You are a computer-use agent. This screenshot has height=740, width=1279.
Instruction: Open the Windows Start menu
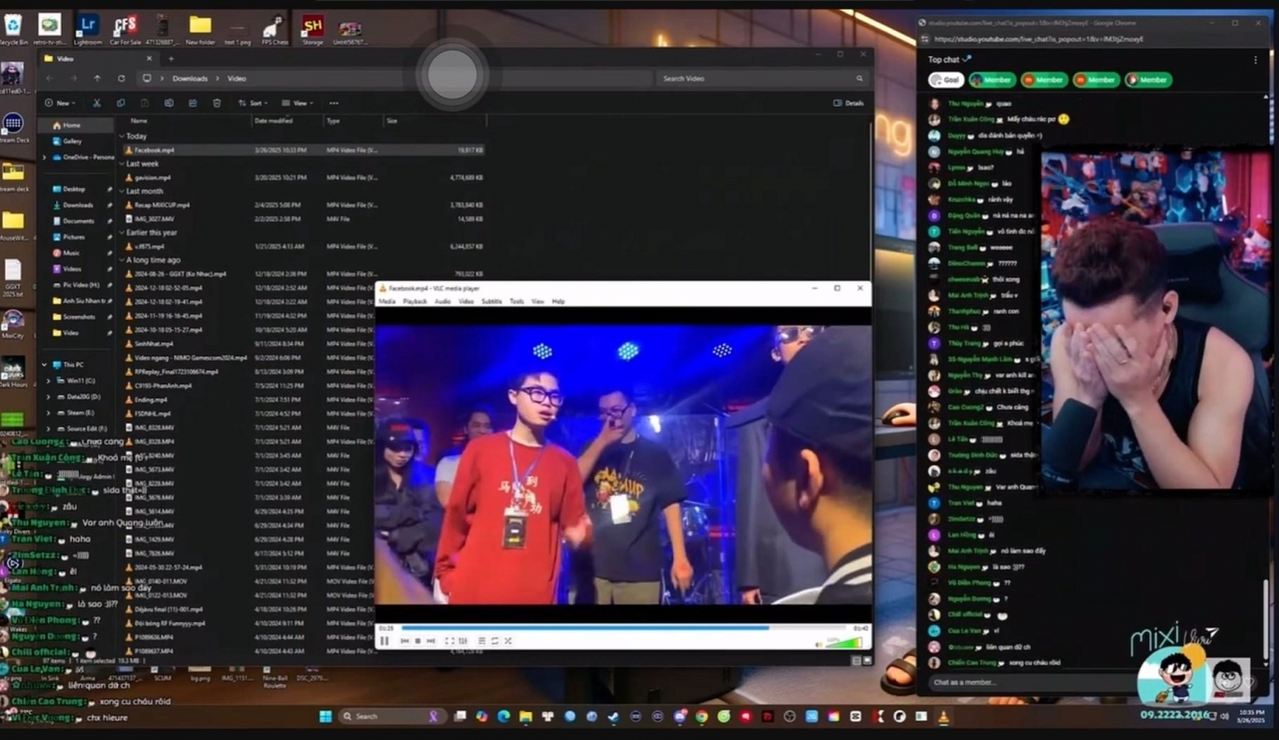click(326, 717)
